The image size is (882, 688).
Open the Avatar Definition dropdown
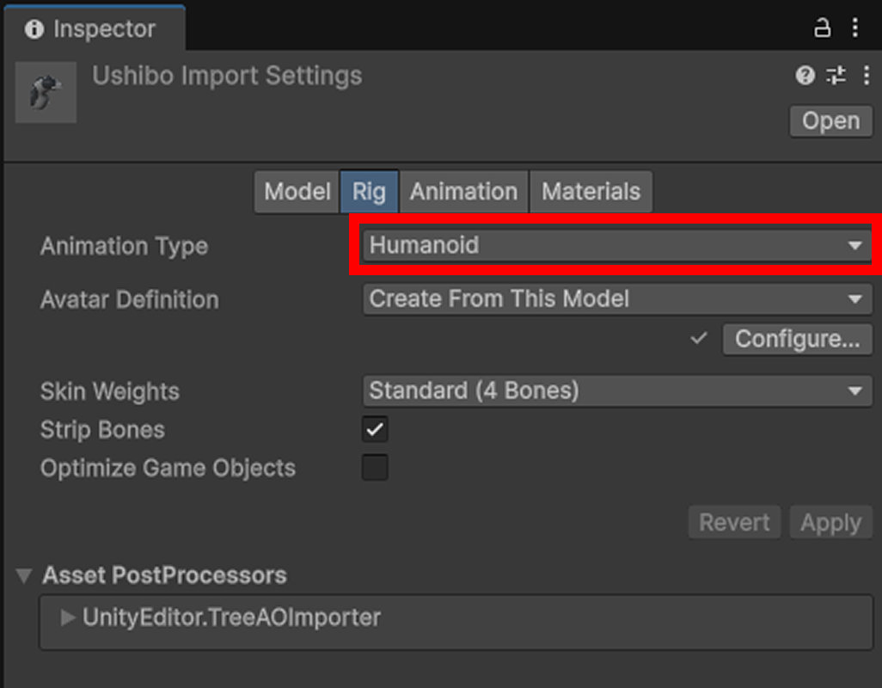[617, 298]
